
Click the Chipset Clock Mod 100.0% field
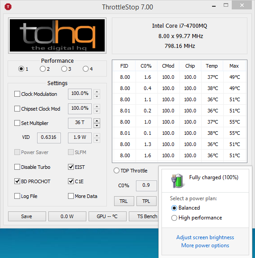pos(80,109)
